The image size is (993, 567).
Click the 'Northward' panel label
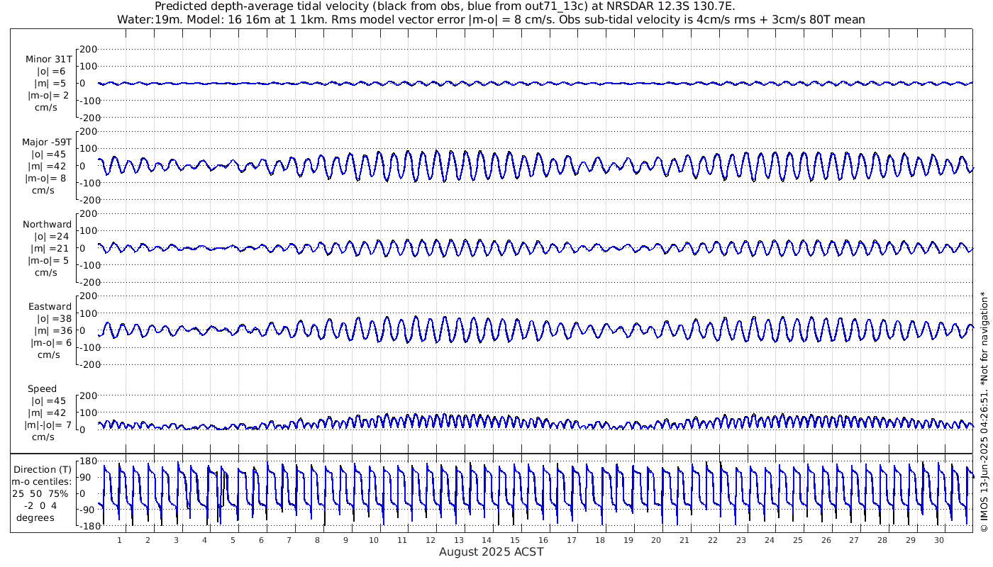point(47,225)
